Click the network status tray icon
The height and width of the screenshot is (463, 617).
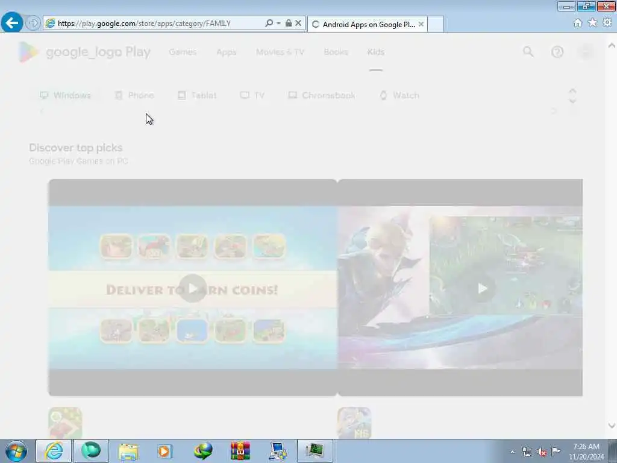pos(527,452)
